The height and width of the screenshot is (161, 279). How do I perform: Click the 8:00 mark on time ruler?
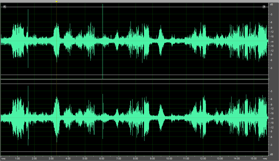coord(136,159)
